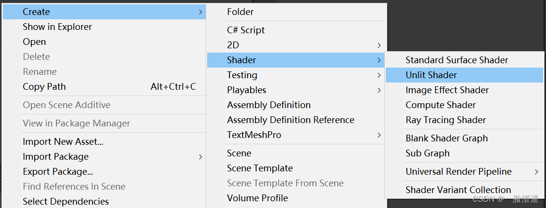The image size is (546, 208).
Task: Choose Standard Surface Shader
Action: click(x=456, y=60)
